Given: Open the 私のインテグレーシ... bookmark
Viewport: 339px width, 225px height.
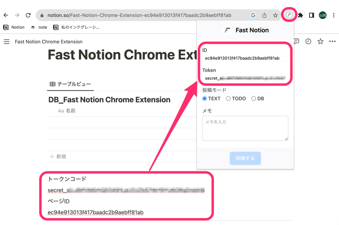Looking at the screenshot, I should coord(76,27).
